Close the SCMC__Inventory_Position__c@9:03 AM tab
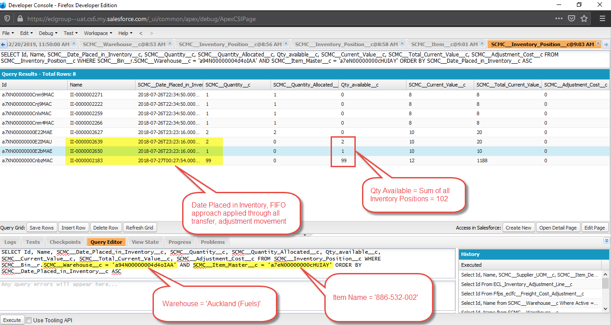The image size is (611, 325). 599,44
